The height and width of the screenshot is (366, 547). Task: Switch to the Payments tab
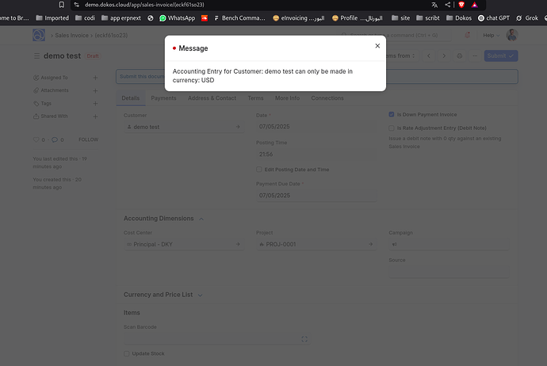[x=163, y=98]
